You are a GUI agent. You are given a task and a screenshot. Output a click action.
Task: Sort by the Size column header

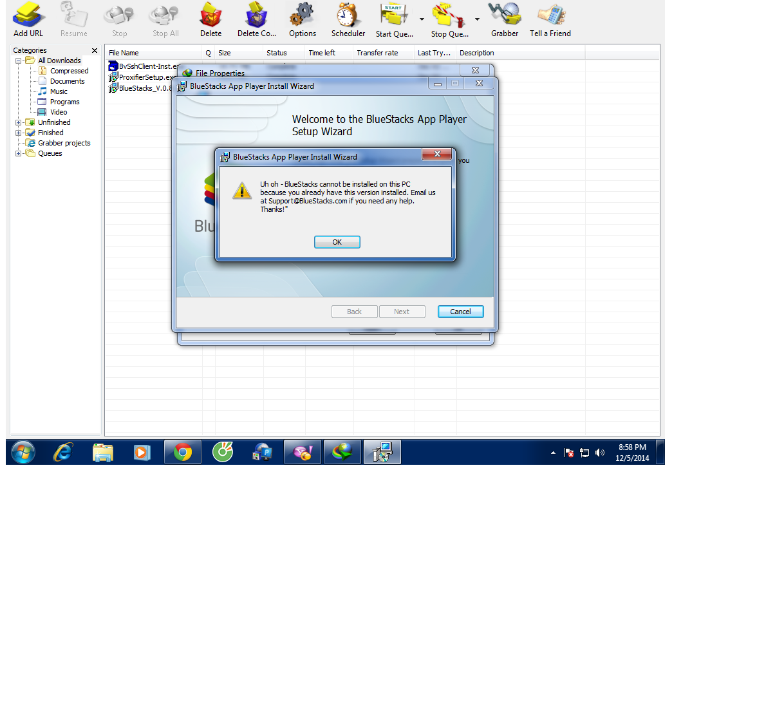(239, 53)
